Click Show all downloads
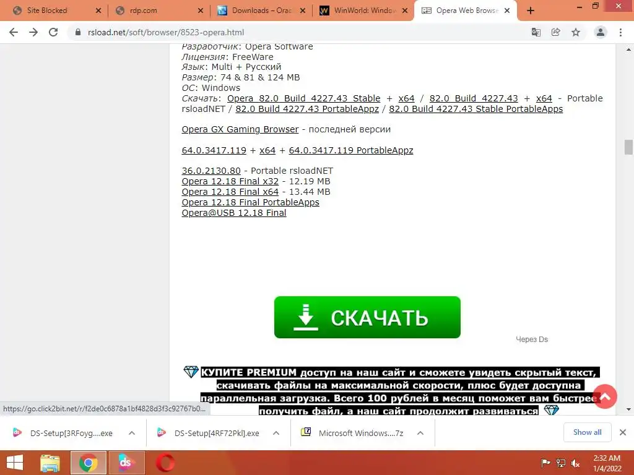This screenshot has width=634, height=475. click(587, 432)
